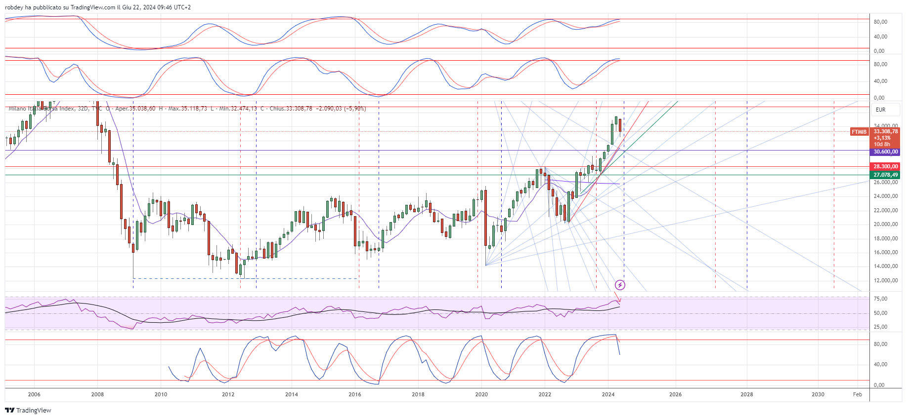Click the 2016 label on time axis
The width and height of the screenshot is (907, 419).
[x=355, y=394]
